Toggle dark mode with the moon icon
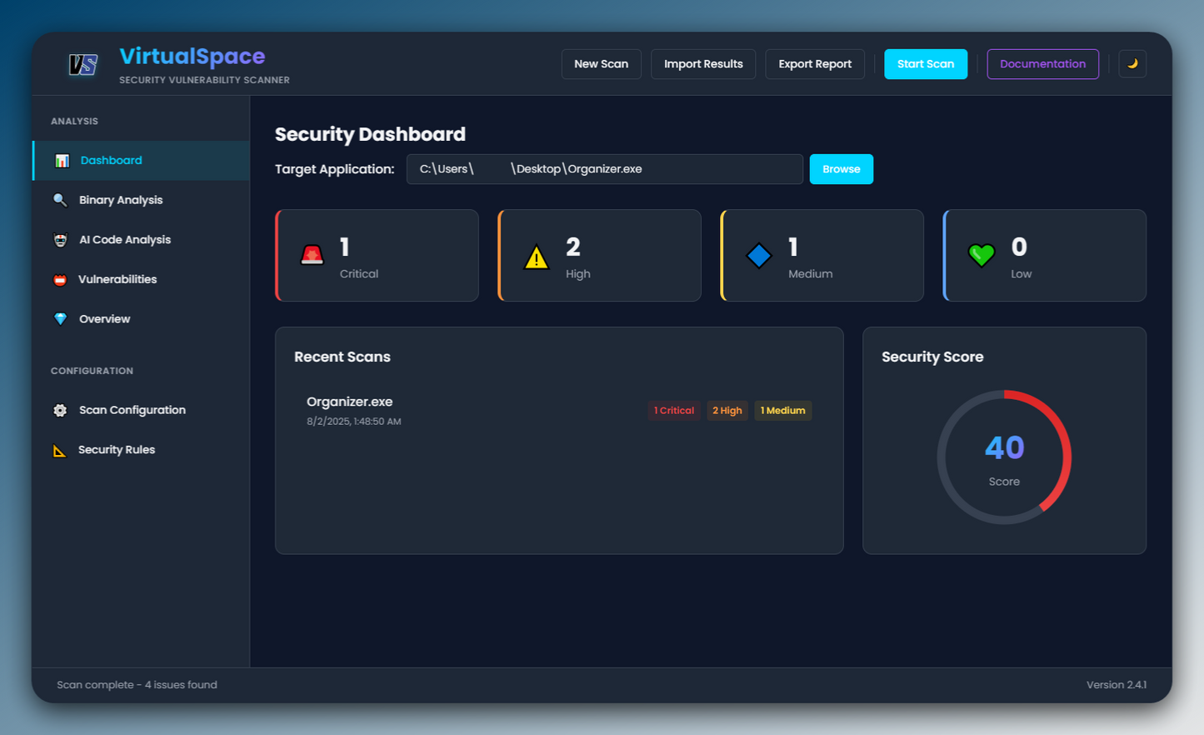Image resolution: width=1204 pixels, height=735 pixels. coord(1132,64)
